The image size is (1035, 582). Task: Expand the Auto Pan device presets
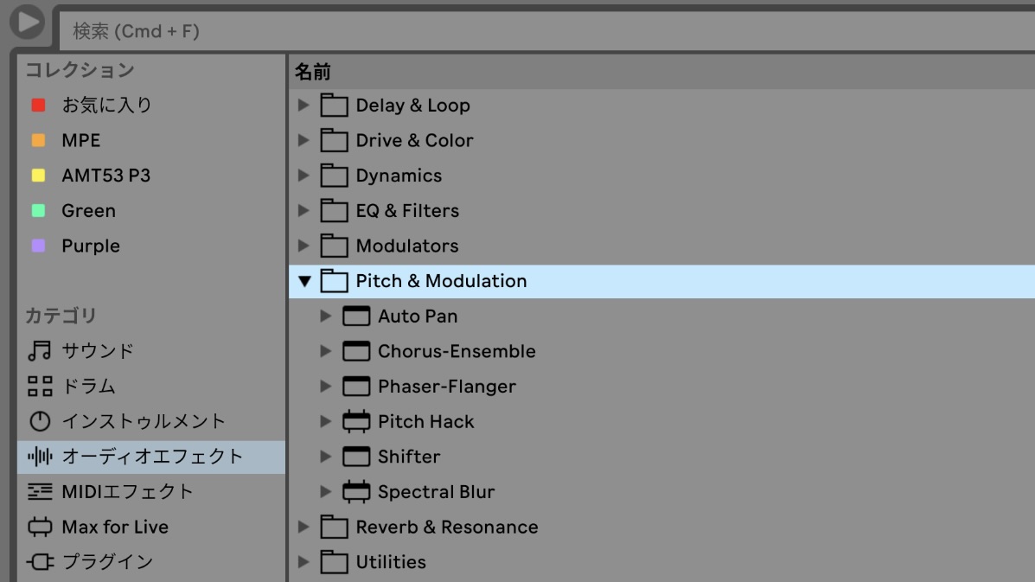point(326,317)
